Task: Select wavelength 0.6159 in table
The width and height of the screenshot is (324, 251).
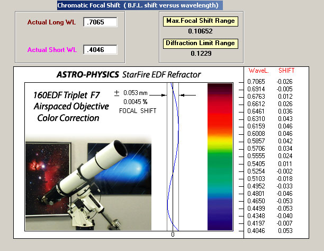Action: click(x=256, y=126)
